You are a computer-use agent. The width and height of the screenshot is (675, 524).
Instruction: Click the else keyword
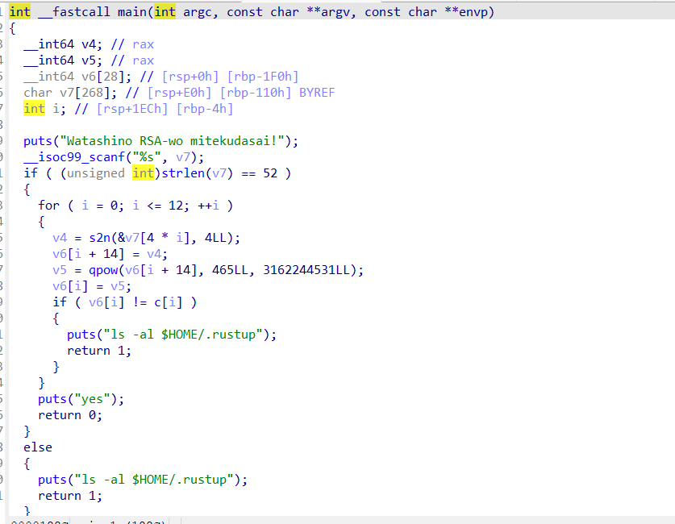click(38, 448)
